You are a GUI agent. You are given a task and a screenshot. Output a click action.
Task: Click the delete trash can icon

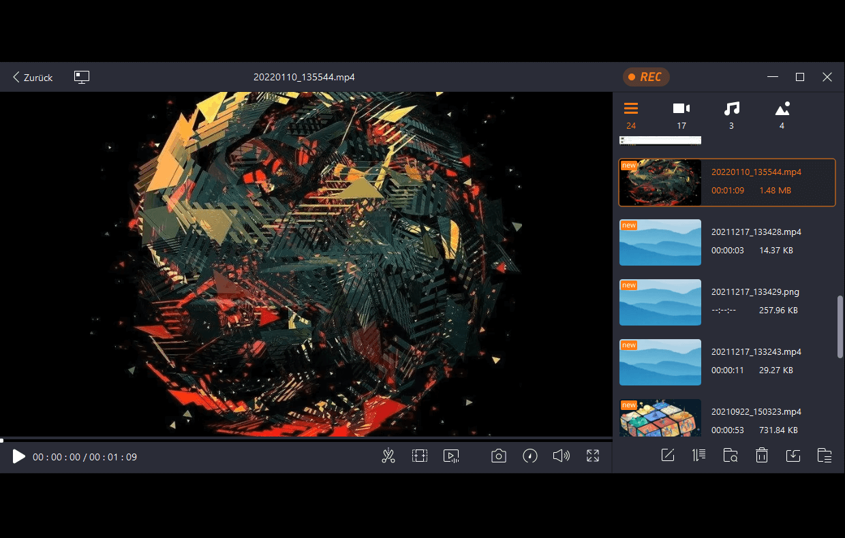[762, 456]
